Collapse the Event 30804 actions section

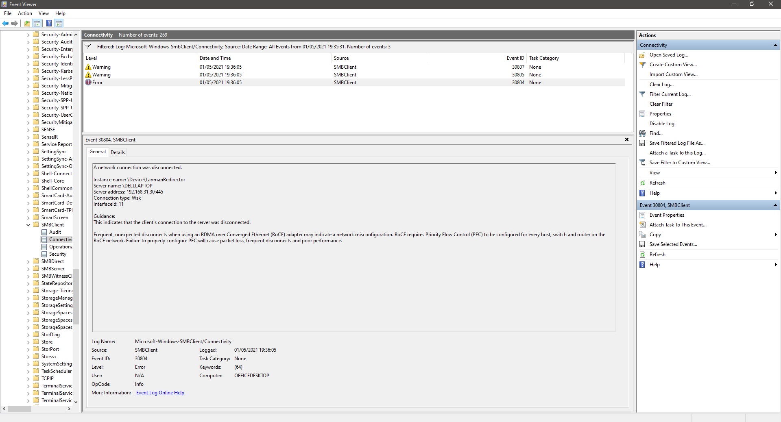click(x=775, y=205)
